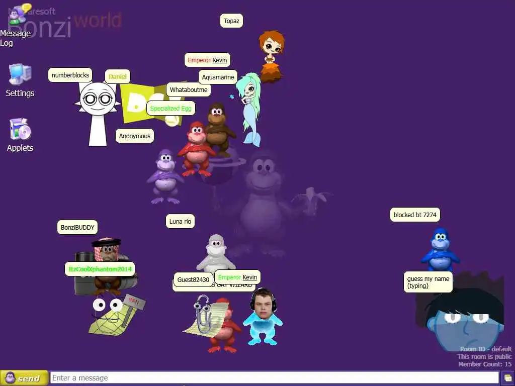The width and height of the screenshot is (515, 386).
Task: Click the This room is public text
Action: click(484, 356)
